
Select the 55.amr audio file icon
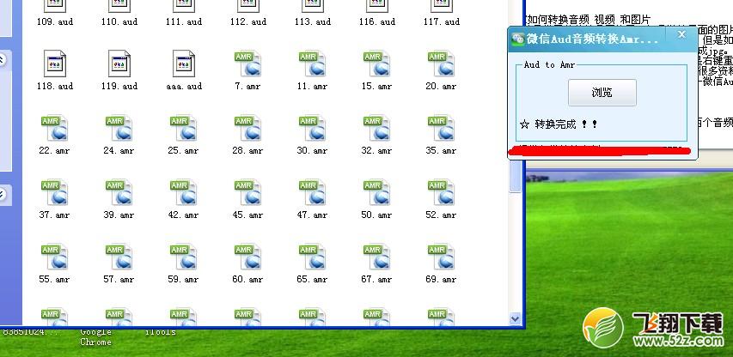click(x=54, y=257)
